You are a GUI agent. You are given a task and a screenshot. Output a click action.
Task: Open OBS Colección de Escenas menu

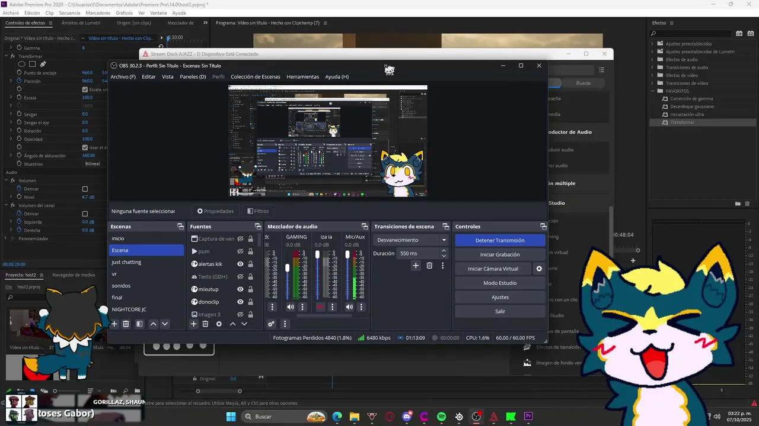(256, 77)
